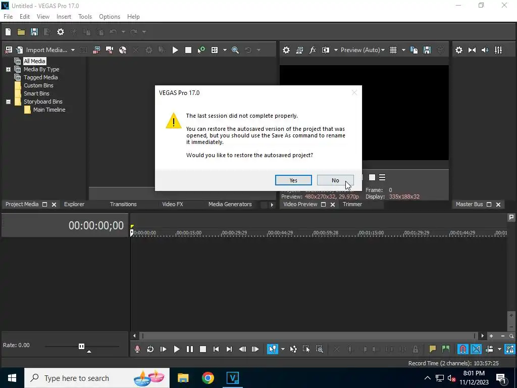Switch to the Video FX tab
The height and width of the screenshot is (388, 517).
173,204
